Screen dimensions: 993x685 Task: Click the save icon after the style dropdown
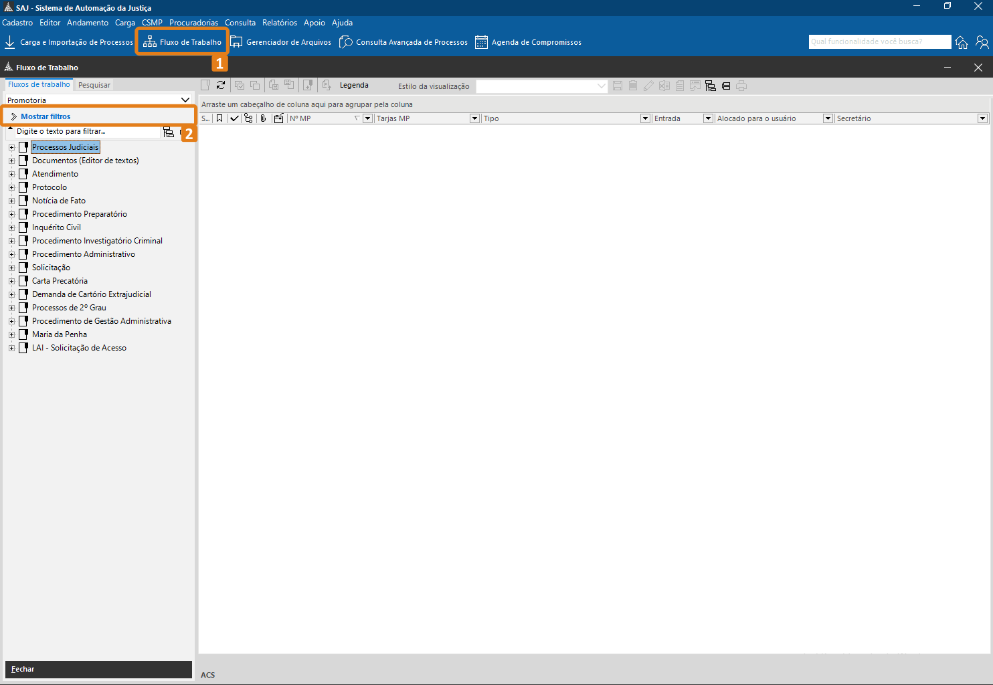(618, 86)
